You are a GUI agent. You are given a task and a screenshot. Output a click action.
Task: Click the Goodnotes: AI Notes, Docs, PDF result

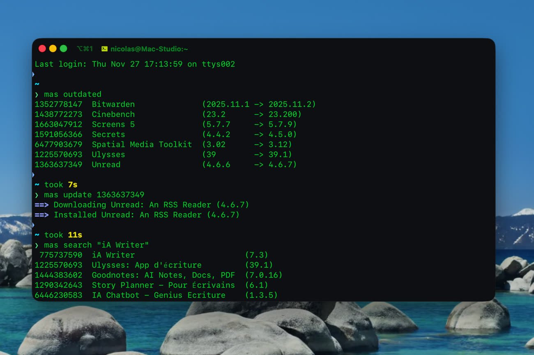click(x=163, y=275)
